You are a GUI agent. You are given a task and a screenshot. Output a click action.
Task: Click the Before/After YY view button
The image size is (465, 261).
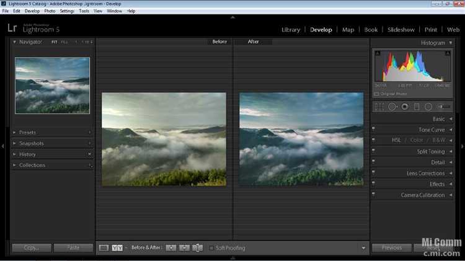[117, 247]
